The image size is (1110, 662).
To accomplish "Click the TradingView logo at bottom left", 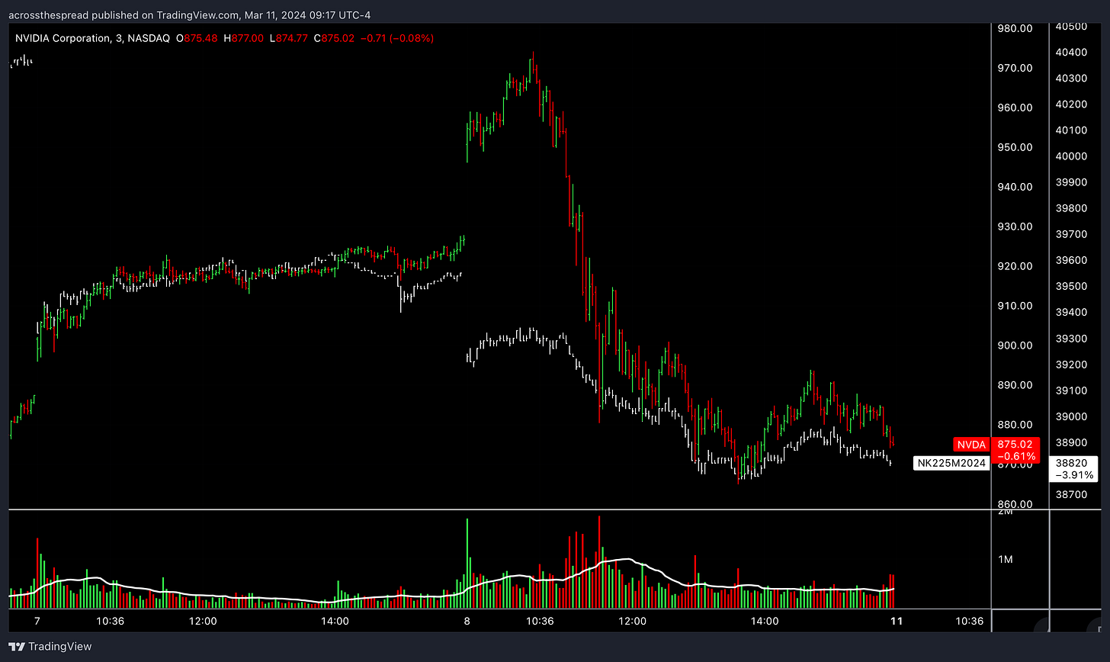I will pos(50,647).
